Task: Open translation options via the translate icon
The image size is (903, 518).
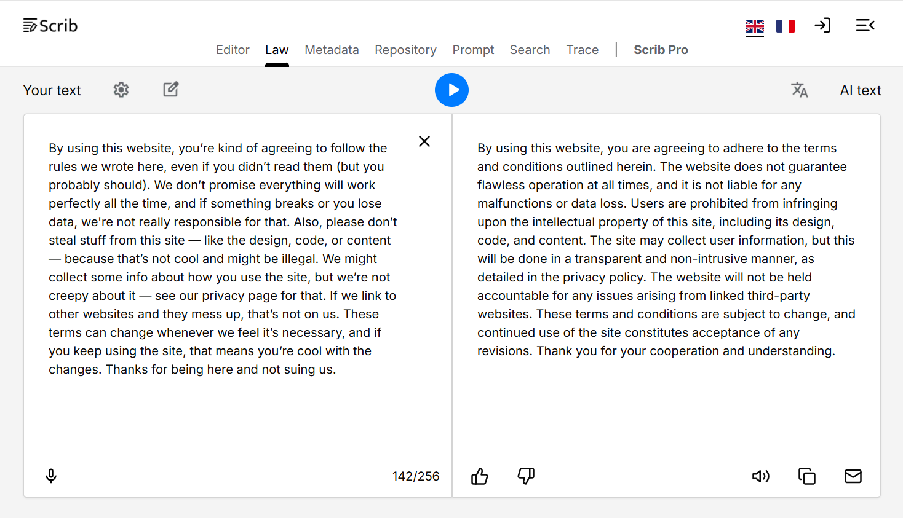Action: click(800, 90)
